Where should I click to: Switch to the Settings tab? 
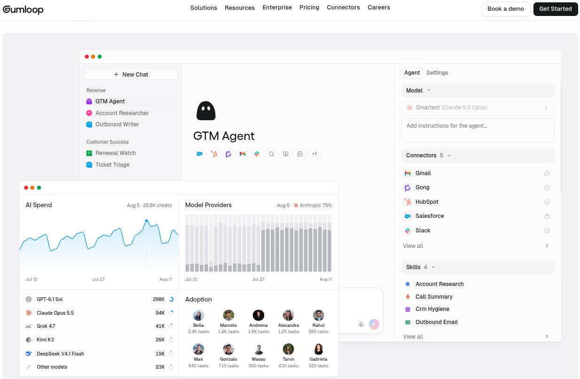(437, 73)
